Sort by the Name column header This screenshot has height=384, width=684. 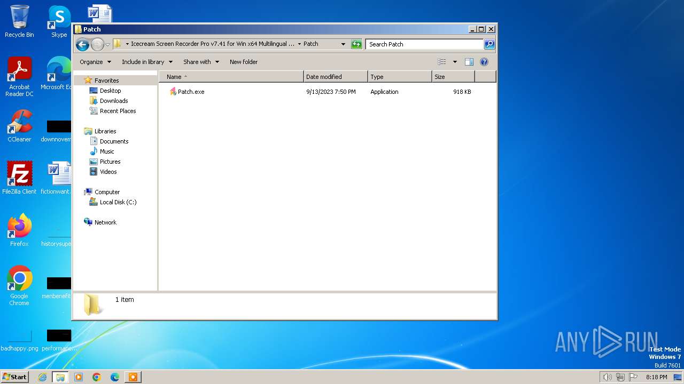click(231, 77)
